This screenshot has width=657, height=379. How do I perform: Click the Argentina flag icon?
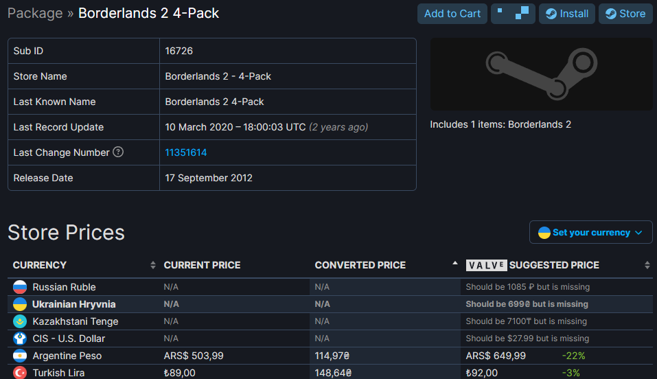[x=20, y=356]
